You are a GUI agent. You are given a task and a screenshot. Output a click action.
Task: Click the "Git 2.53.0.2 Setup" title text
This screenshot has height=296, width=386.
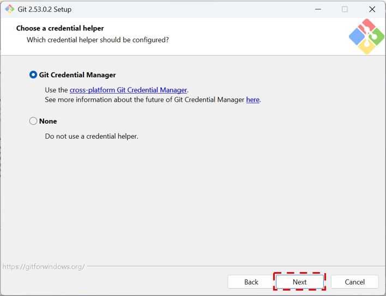pos(45,9)
